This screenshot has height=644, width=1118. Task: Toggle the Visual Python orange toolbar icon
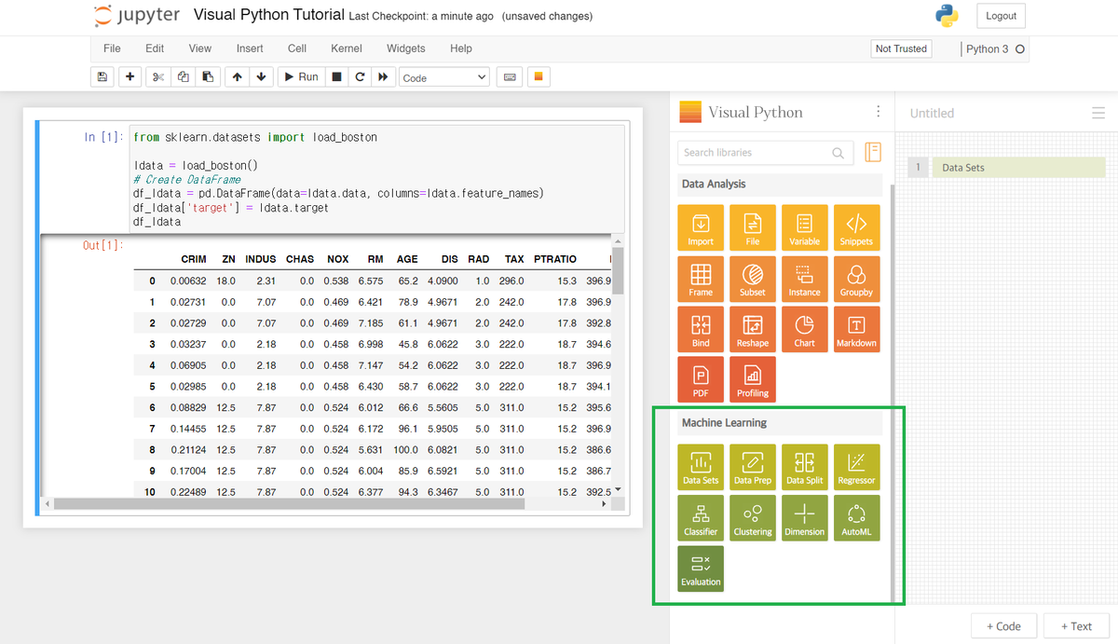(539, 77)
